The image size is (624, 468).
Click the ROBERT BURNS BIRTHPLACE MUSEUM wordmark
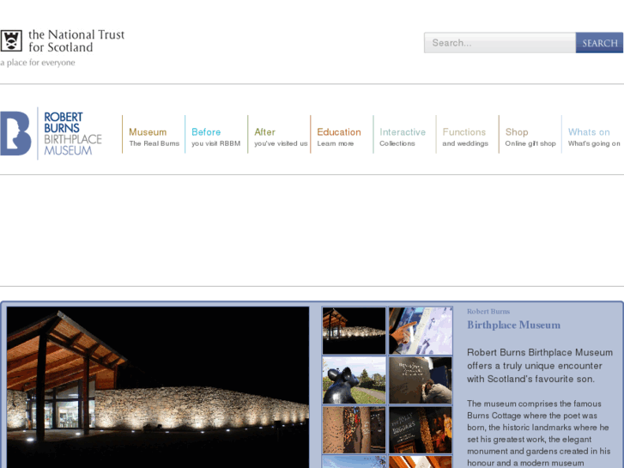(x=73, y=133)
